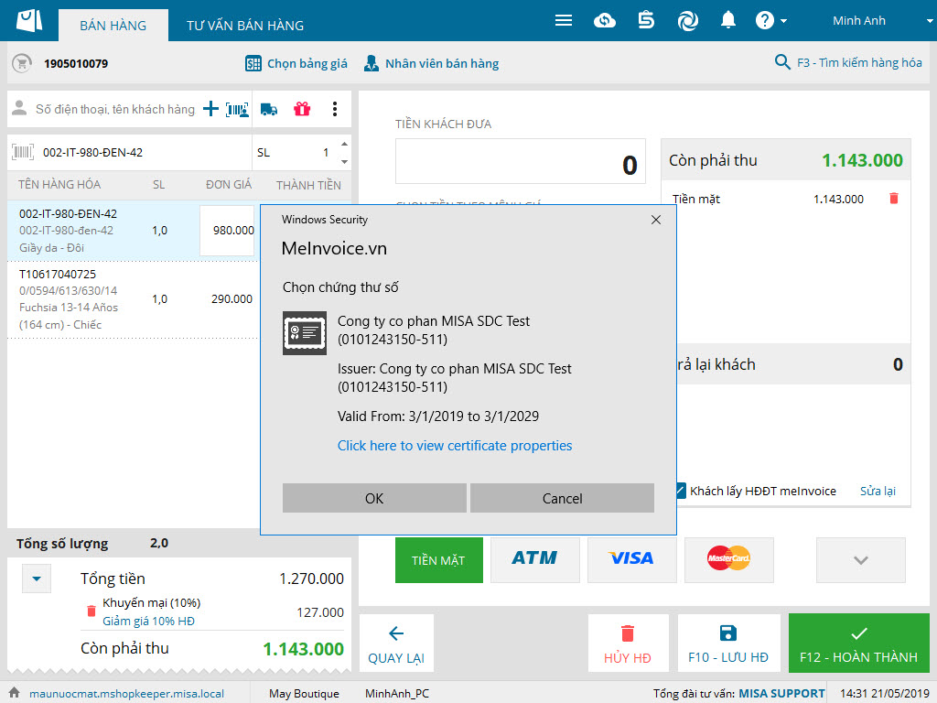Click the sales staff person icon

click(372, 63)
